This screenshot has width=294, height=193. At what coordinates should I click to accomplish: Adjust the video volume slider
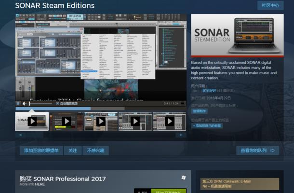pos(40,103)
